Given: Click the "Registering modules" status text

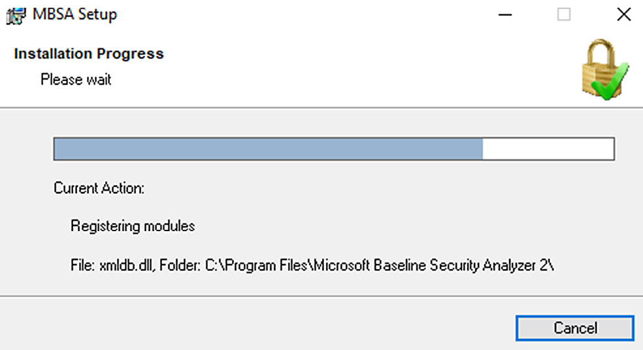Looking at the screenshot, I should point(133,226).
